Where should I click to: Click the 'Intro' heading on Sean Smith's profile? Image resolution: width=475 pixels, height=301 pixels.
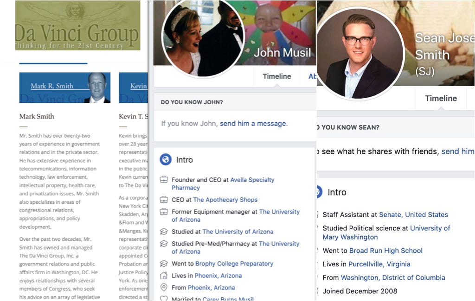(337, 192)
